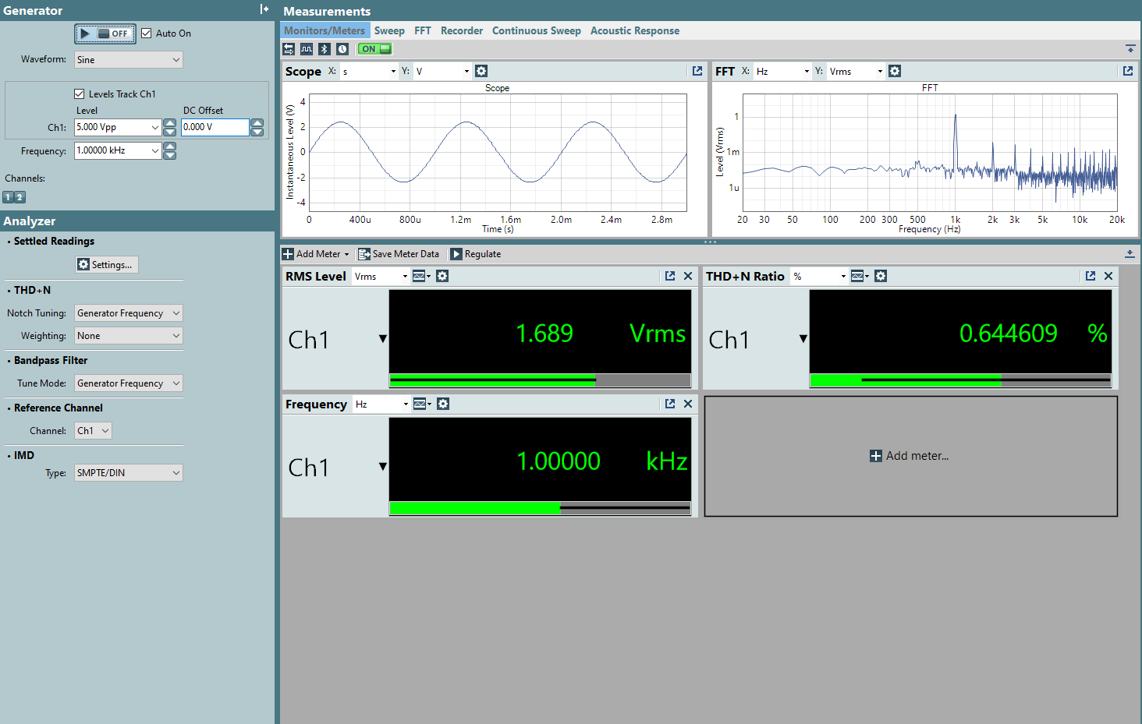
Task: Switch to the Continuous Sweep tab
Action: tap(537, 31)
